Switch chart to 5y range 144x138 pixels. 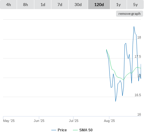(135, 5)
